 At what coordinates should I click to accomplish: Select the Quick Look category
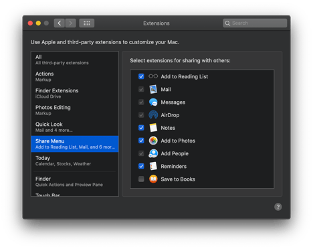pos(75,127)
